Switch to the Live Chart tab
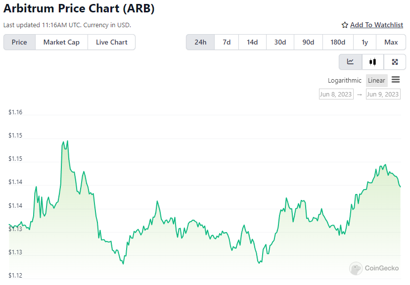410x285 pixels. (112, 42)
